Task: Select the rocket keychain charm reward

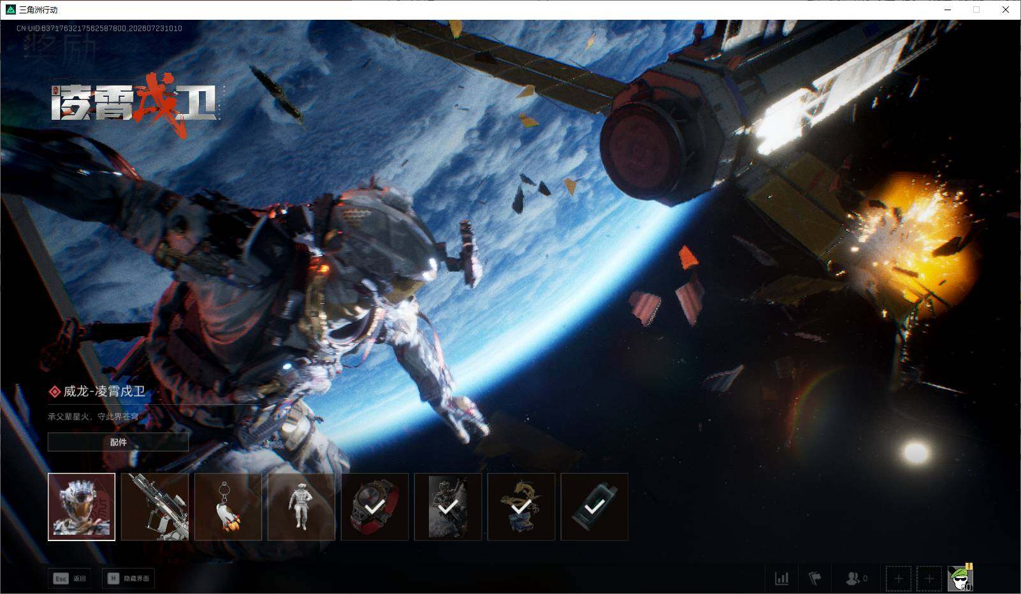Action: [x=228, y=507]
